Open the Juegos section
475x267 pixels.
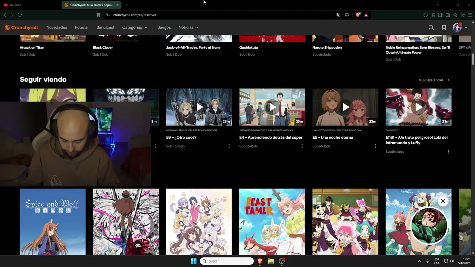click(164, 27)
